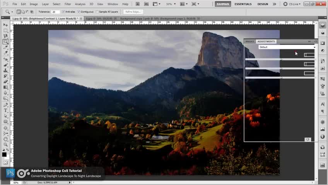Screen dimensions: 328x185
Task: Select the 3D Rotate tool
Action: coord(5,128)
